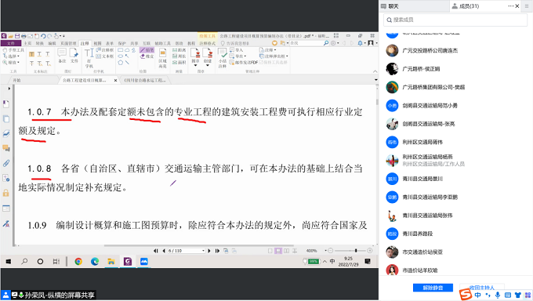Open attachments paperclip panel in sidebar
The image size is (533, 301).
tap(6, 163)
